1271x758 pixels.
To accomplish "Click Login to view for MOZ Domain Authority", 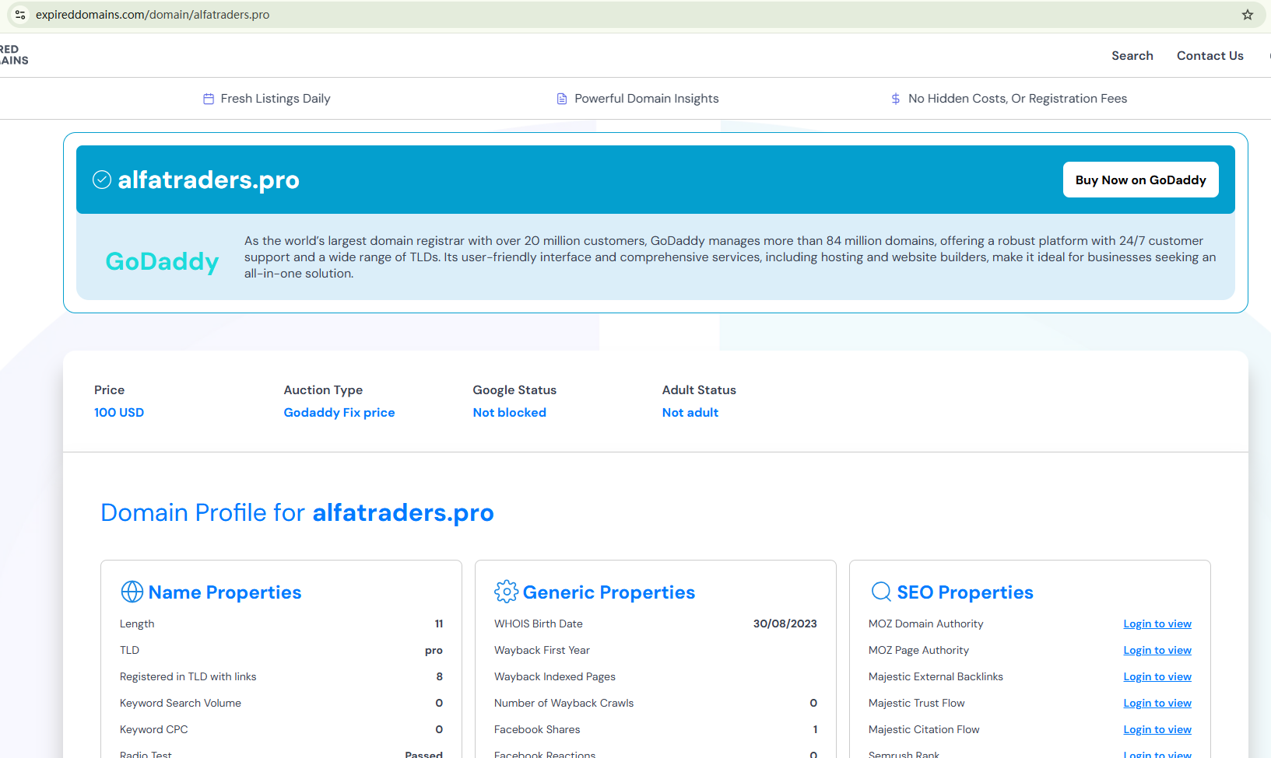I will [x=1157, y=624].
